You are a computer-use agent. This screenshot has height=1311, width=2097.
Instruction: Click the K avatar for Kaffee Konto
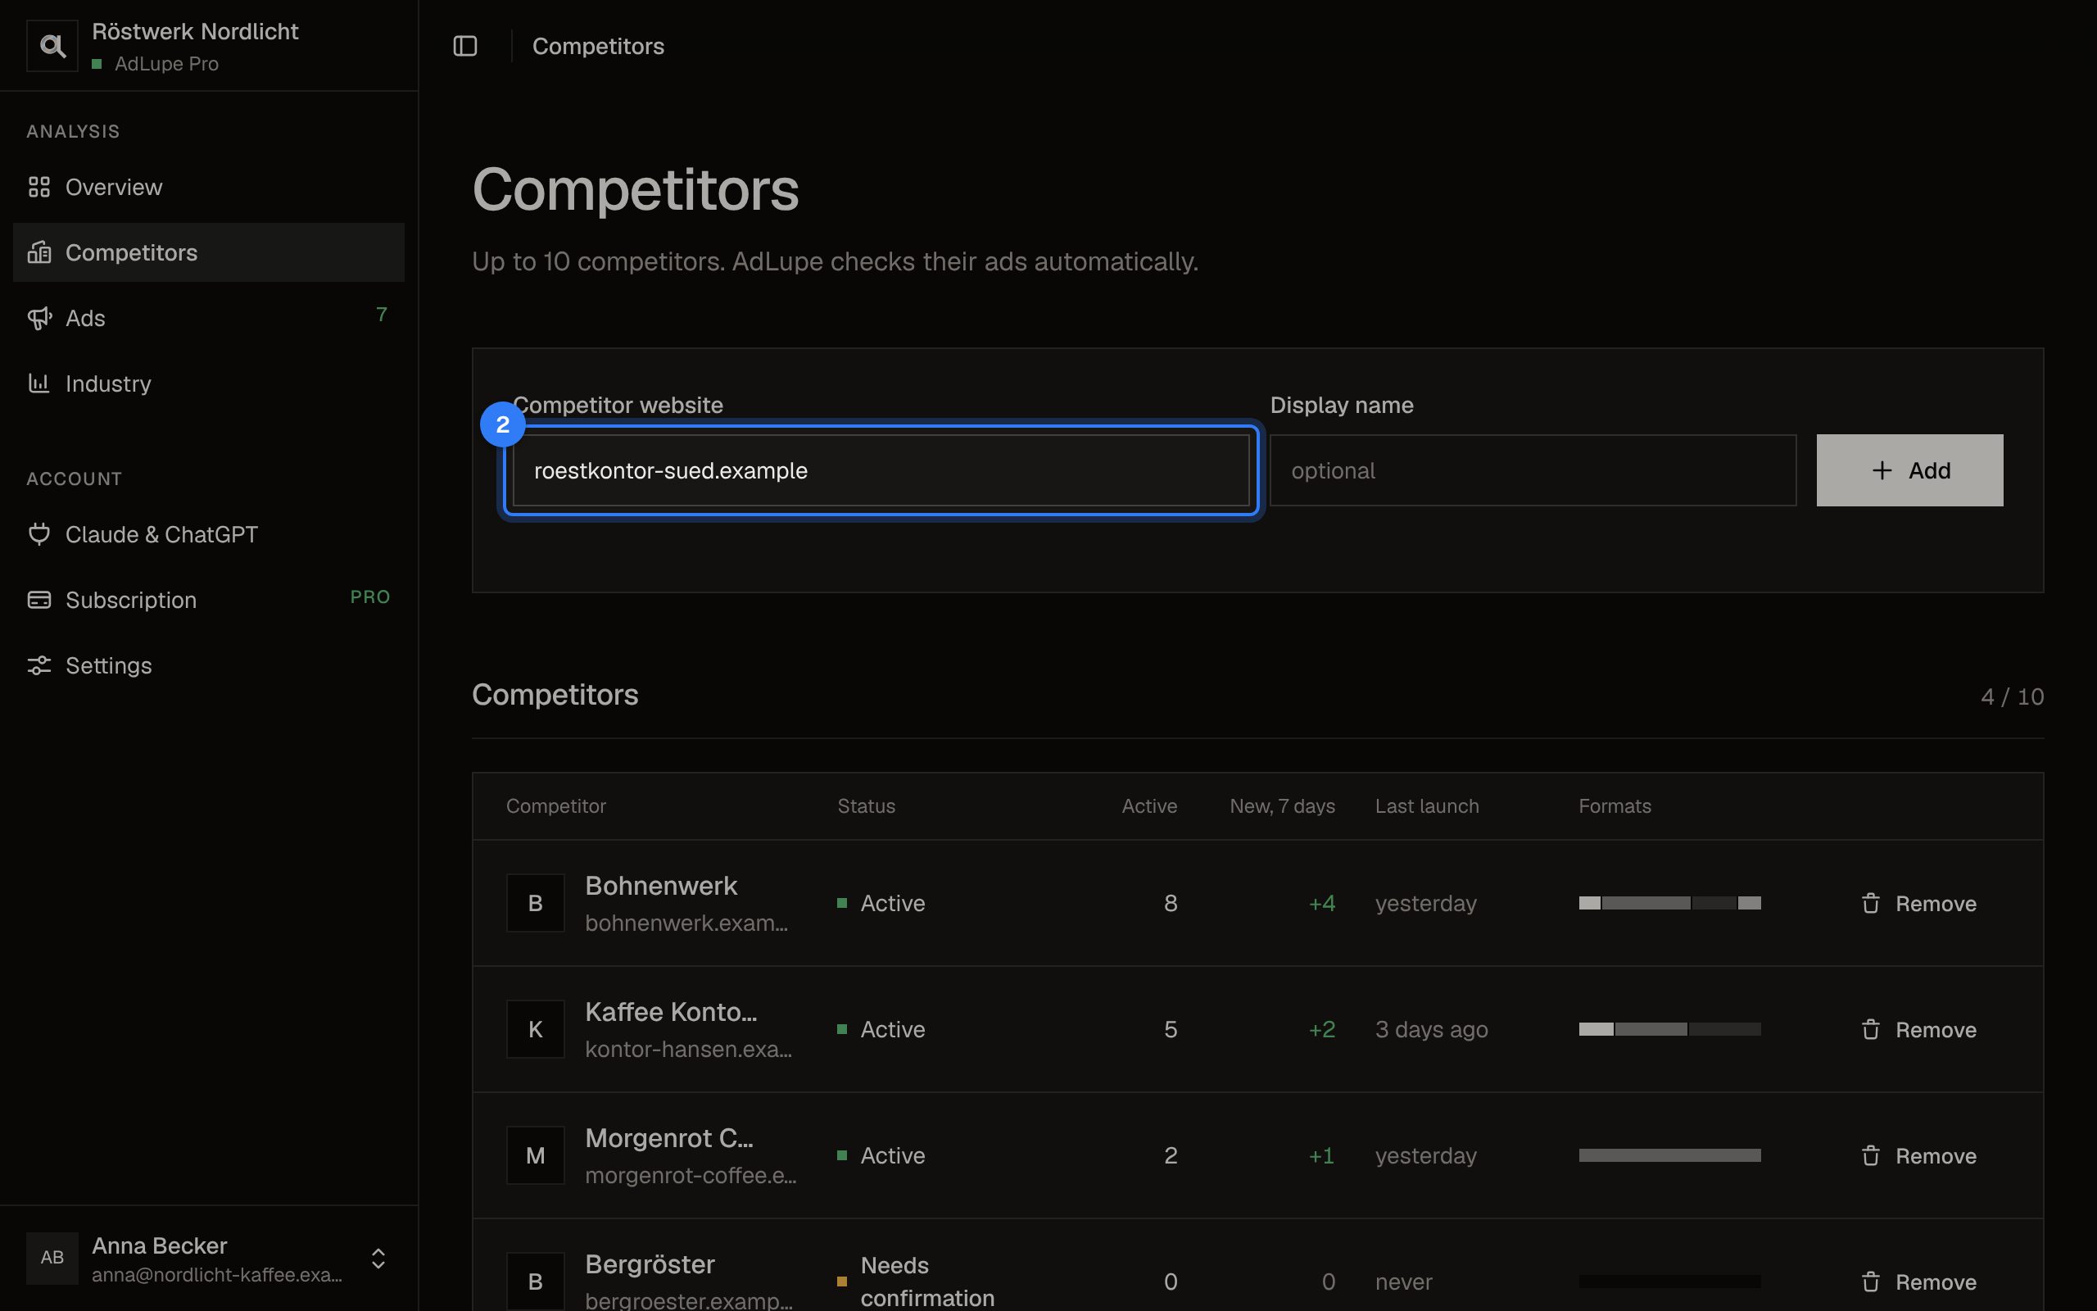(x=536, y=1029)
